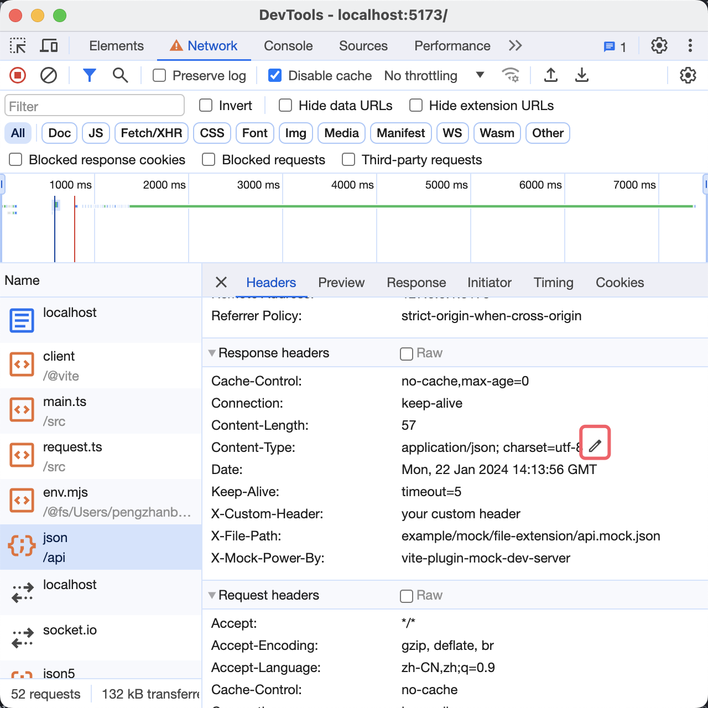708x708 pixels.
Task: Edit Content-Type header with pencil icon
Action: click(x=595, y=446)
